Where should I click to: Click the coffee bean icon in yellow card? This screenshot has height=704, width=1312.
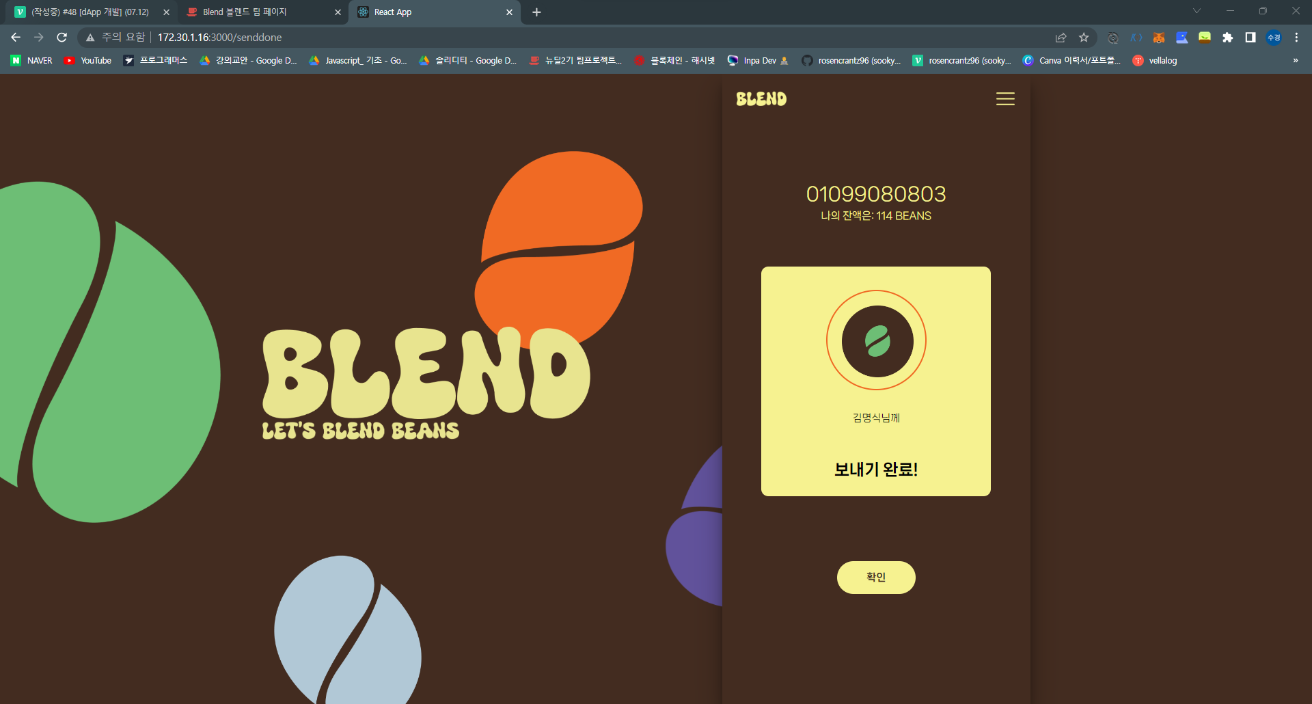click(x=877, y=340)
